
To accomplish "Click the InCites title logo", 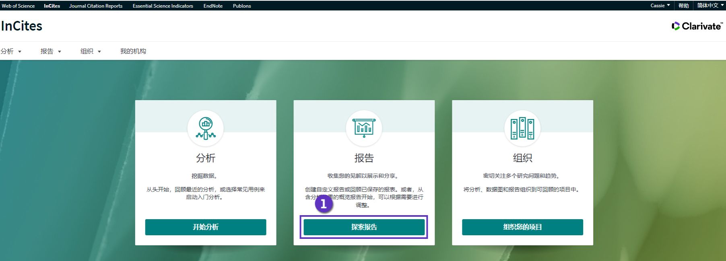I will point(22,26).
